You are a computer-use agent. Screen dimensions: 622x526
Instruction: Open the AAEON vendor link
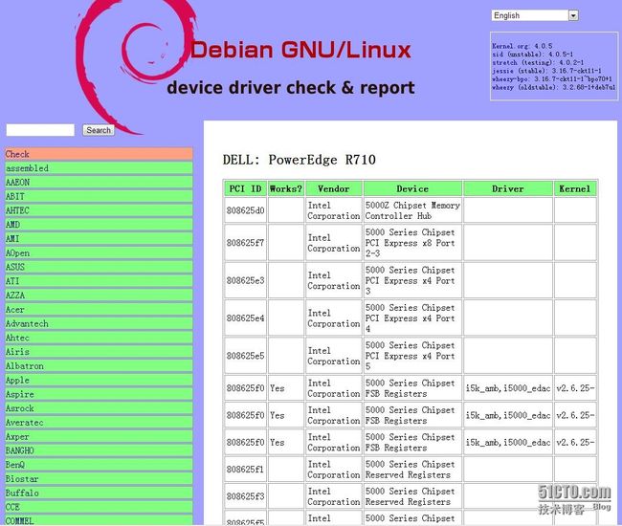tap(99, 183)
